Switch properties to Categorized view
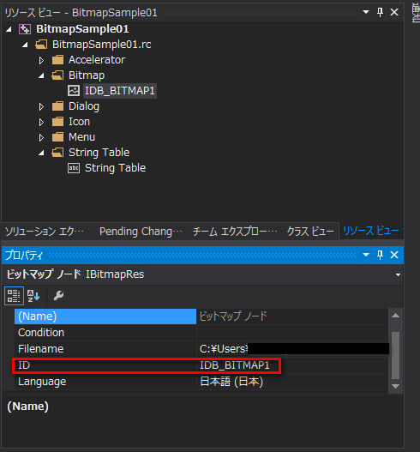420x452 pixels. tap(14, 296)
